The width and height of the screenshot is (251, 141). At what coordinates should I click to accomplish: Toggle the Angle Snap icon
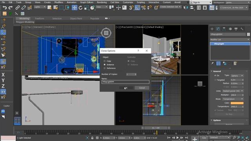pyautogui.click(x=137, y=7)
